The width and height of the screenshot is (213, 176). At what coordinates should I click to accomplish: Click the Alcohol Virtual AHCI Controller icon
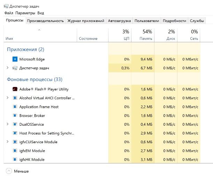15,98
